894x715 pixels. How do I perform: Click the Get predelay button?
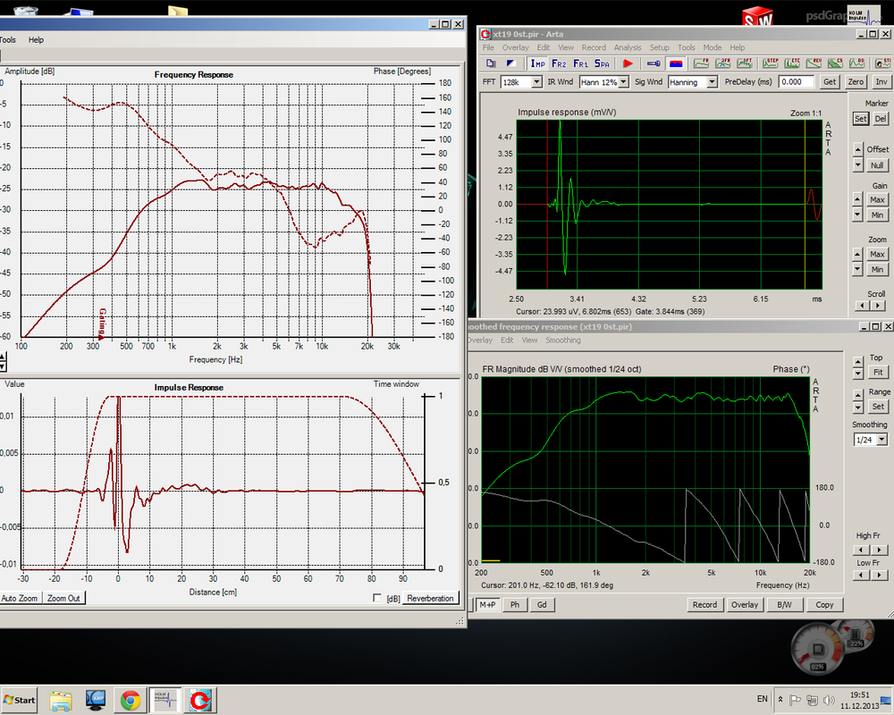coord(830,82)
